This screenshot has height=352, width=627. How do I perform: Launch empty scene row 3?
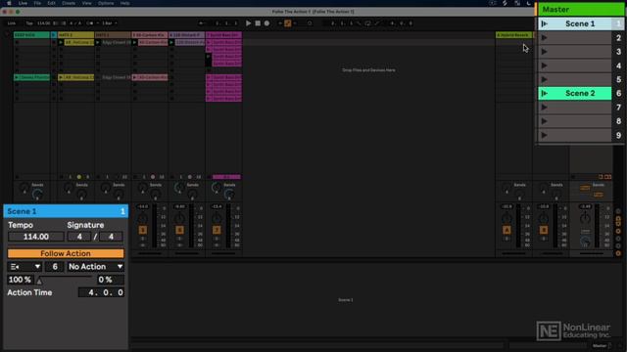(545, 52)
